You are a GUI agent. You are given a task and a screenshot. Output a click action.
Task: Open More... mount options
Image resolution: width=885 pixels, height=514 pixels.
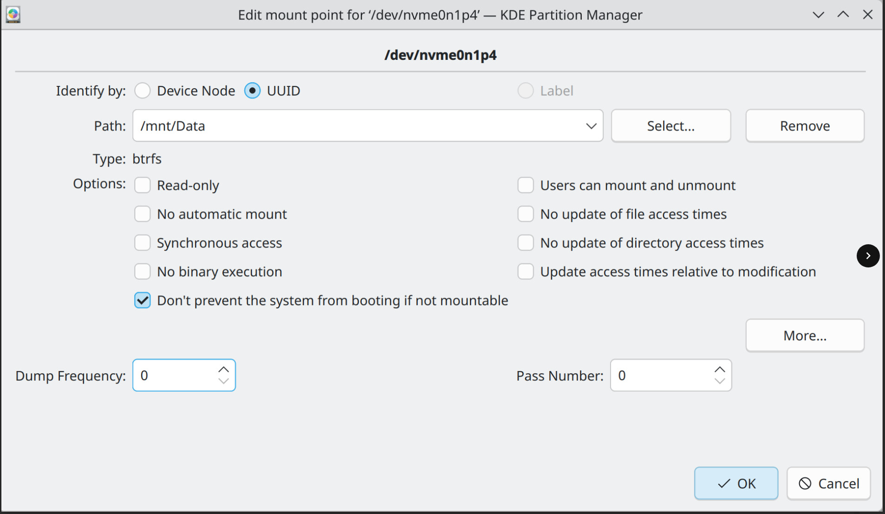coord(804,335)
